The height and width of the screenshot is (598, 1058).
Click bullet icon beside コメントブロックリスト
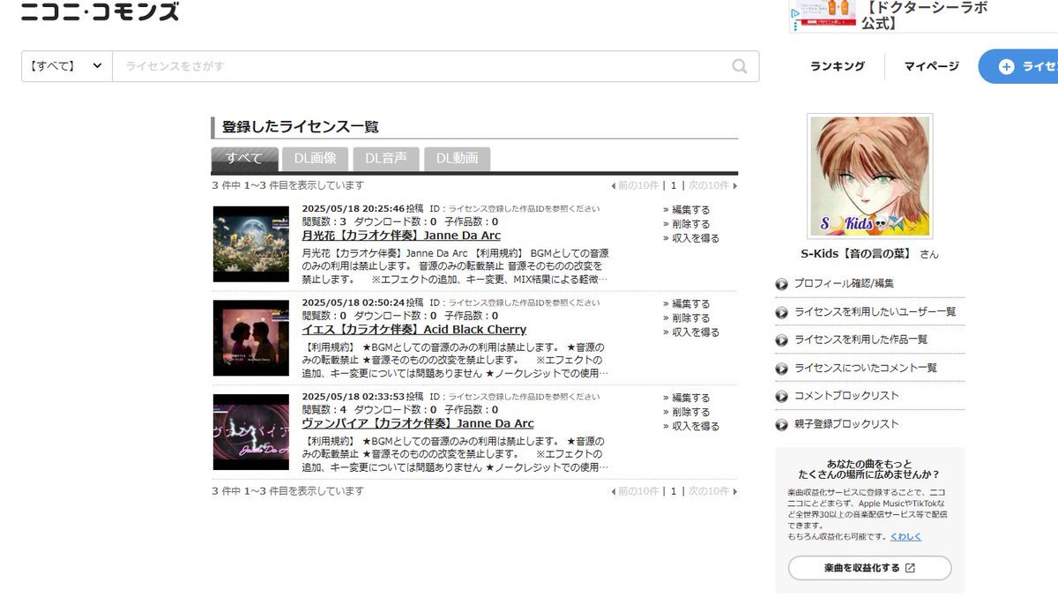pyautogui.click(x=782, y=396)
